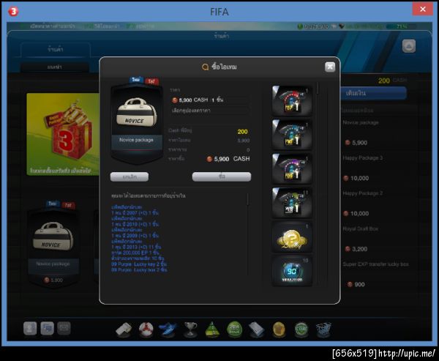Open the green 2014 Scout badge icon

[x=234, y=330]
